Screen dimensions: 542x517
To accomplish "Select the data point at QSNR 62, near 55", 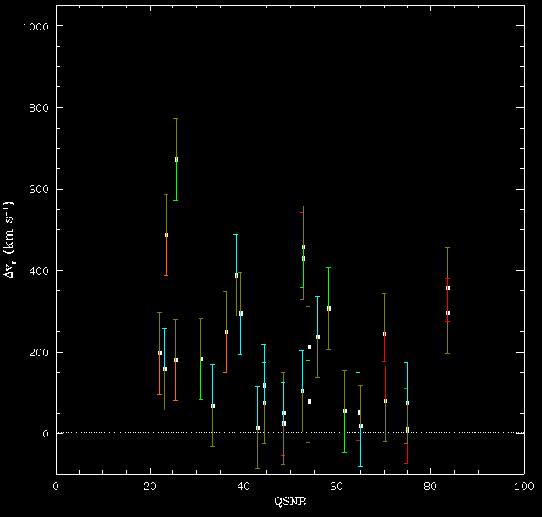I will (x=345, y=411).
